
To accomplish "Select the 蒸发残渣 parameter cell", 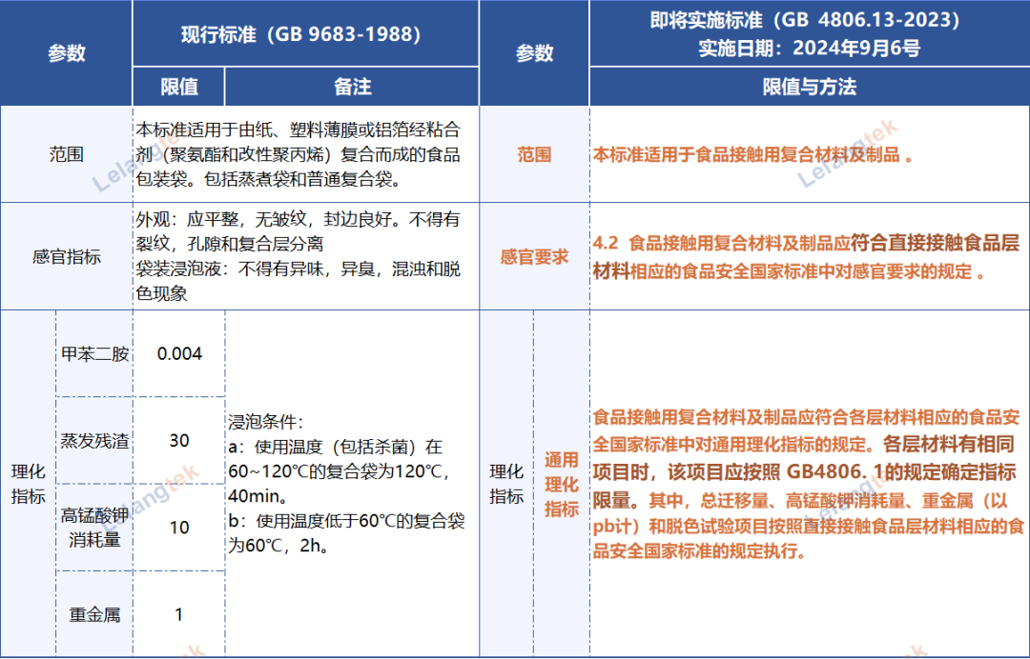I will tap(94, 441).
